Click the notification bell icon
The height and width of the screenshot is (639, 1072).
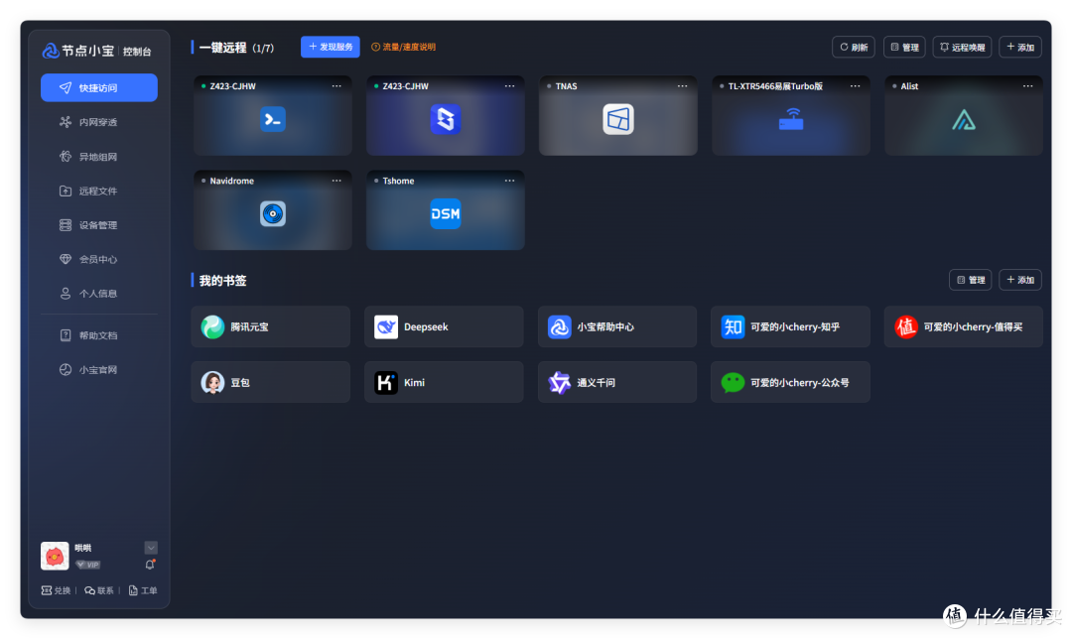tap(150, 565)
